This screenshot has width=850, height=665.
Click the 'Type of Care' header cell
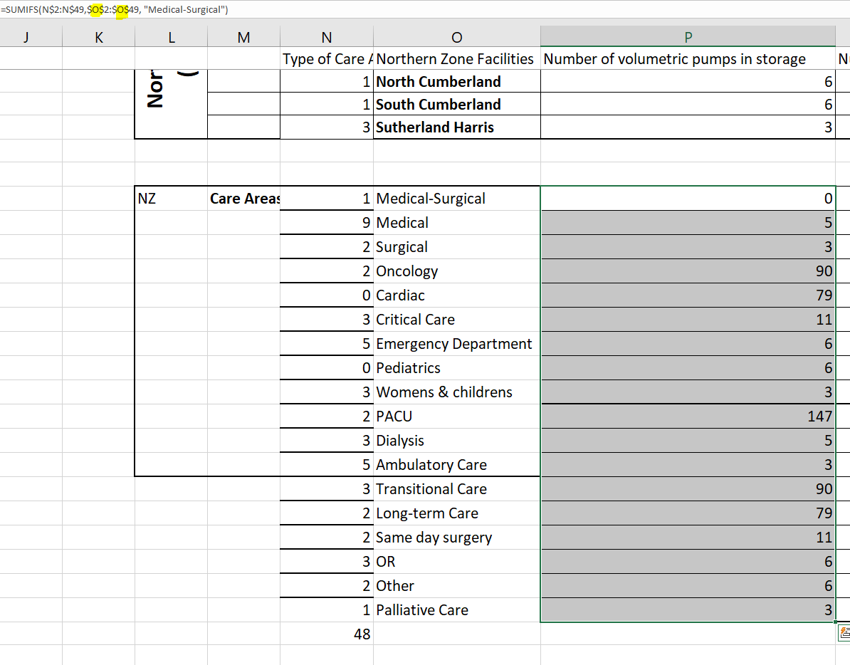coord(326,58)
